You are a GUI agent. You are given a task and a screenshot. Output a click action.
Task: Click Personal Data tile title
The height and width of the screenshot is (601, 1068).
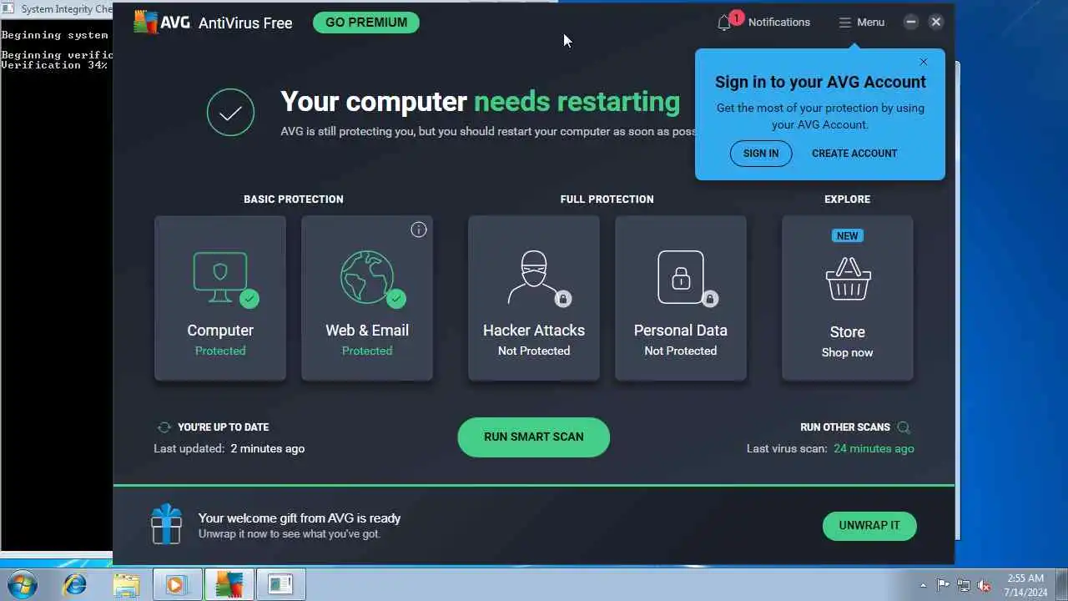tap(681, 331)
